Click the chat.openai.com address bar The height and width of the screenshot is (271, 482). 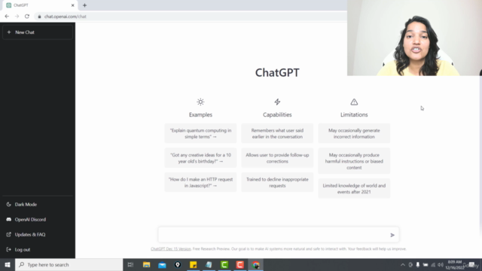(x=191, y=17)
